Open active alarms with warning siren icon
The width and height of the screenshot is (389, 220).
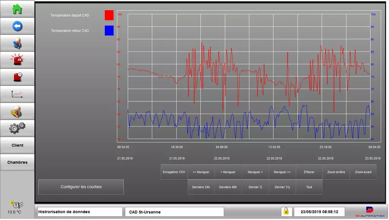pos(17,60)
